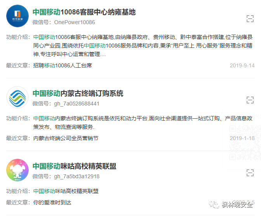Select WeChat ID gh_7a0528688441

[77, 104]
